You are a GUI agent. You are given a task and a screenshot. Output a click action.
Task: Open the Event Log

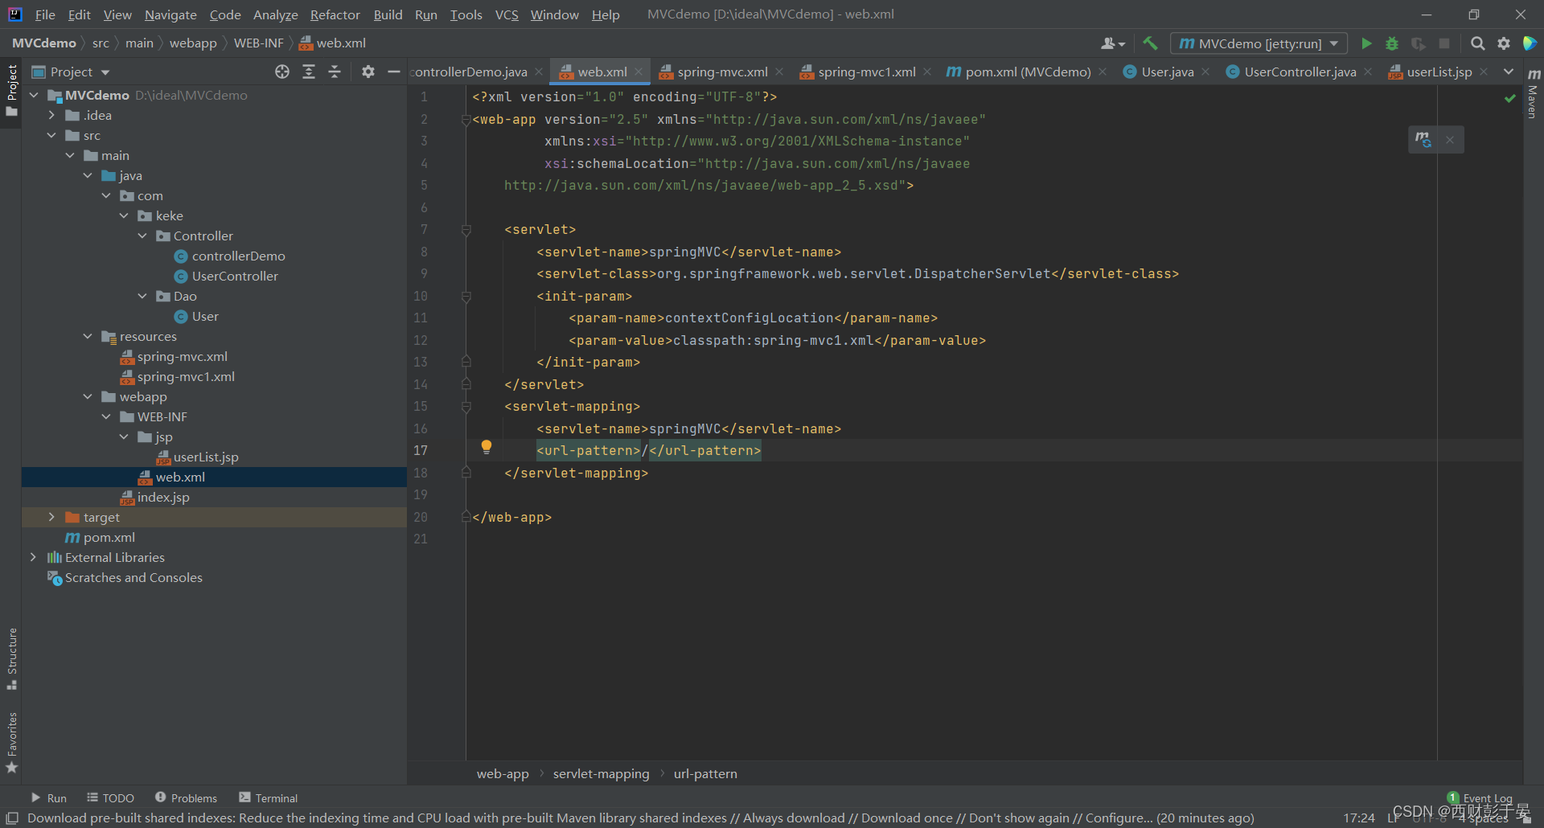point(1480,797)
